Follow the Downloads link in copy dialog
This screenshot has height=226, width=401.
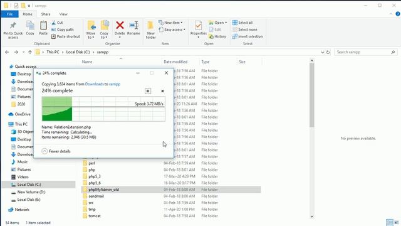94,84
